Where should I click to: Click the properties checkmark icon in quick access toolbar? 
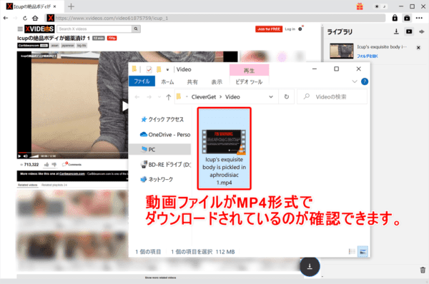(x=149, y=69)
